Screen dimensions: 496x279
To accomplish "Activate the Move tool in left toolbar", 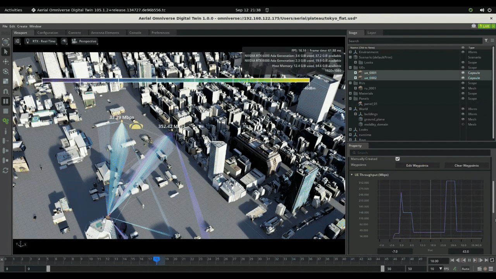I will pyautogui.click(x=5, y=62).
